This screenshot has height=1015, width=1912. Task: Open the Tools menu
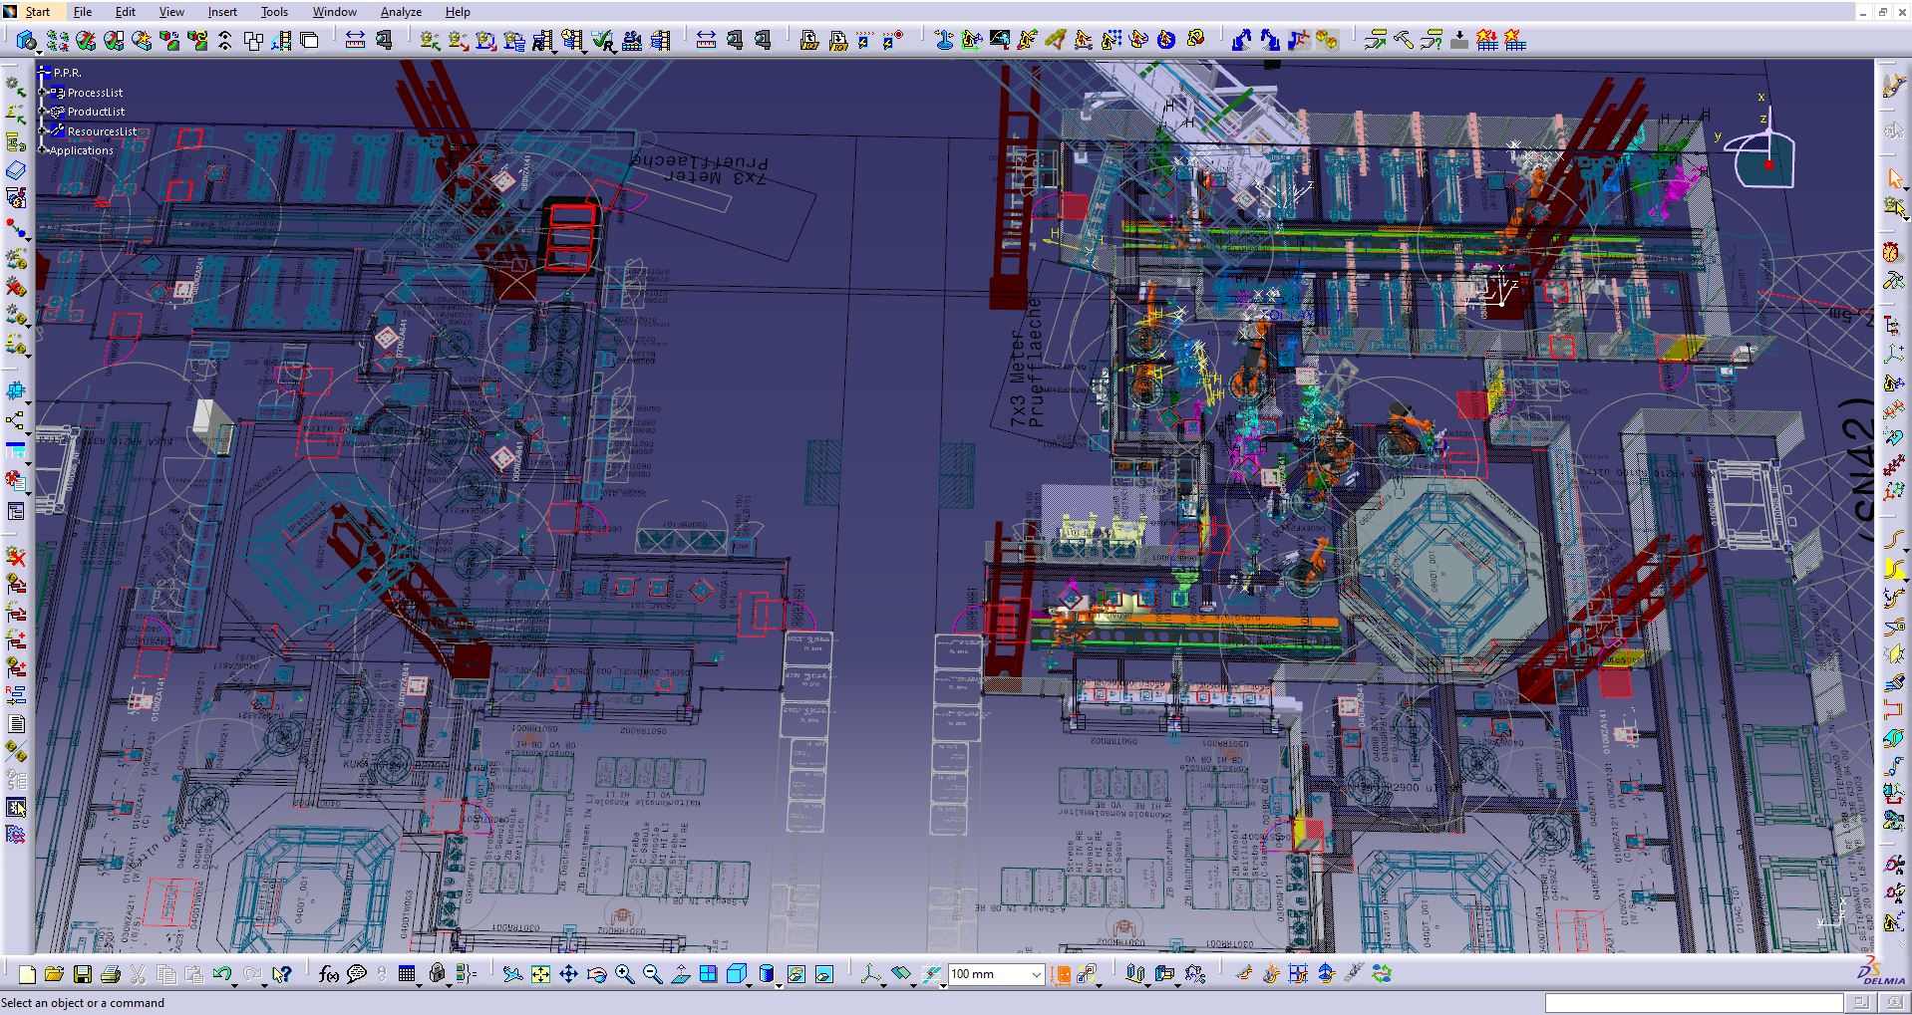coord(274,12)
